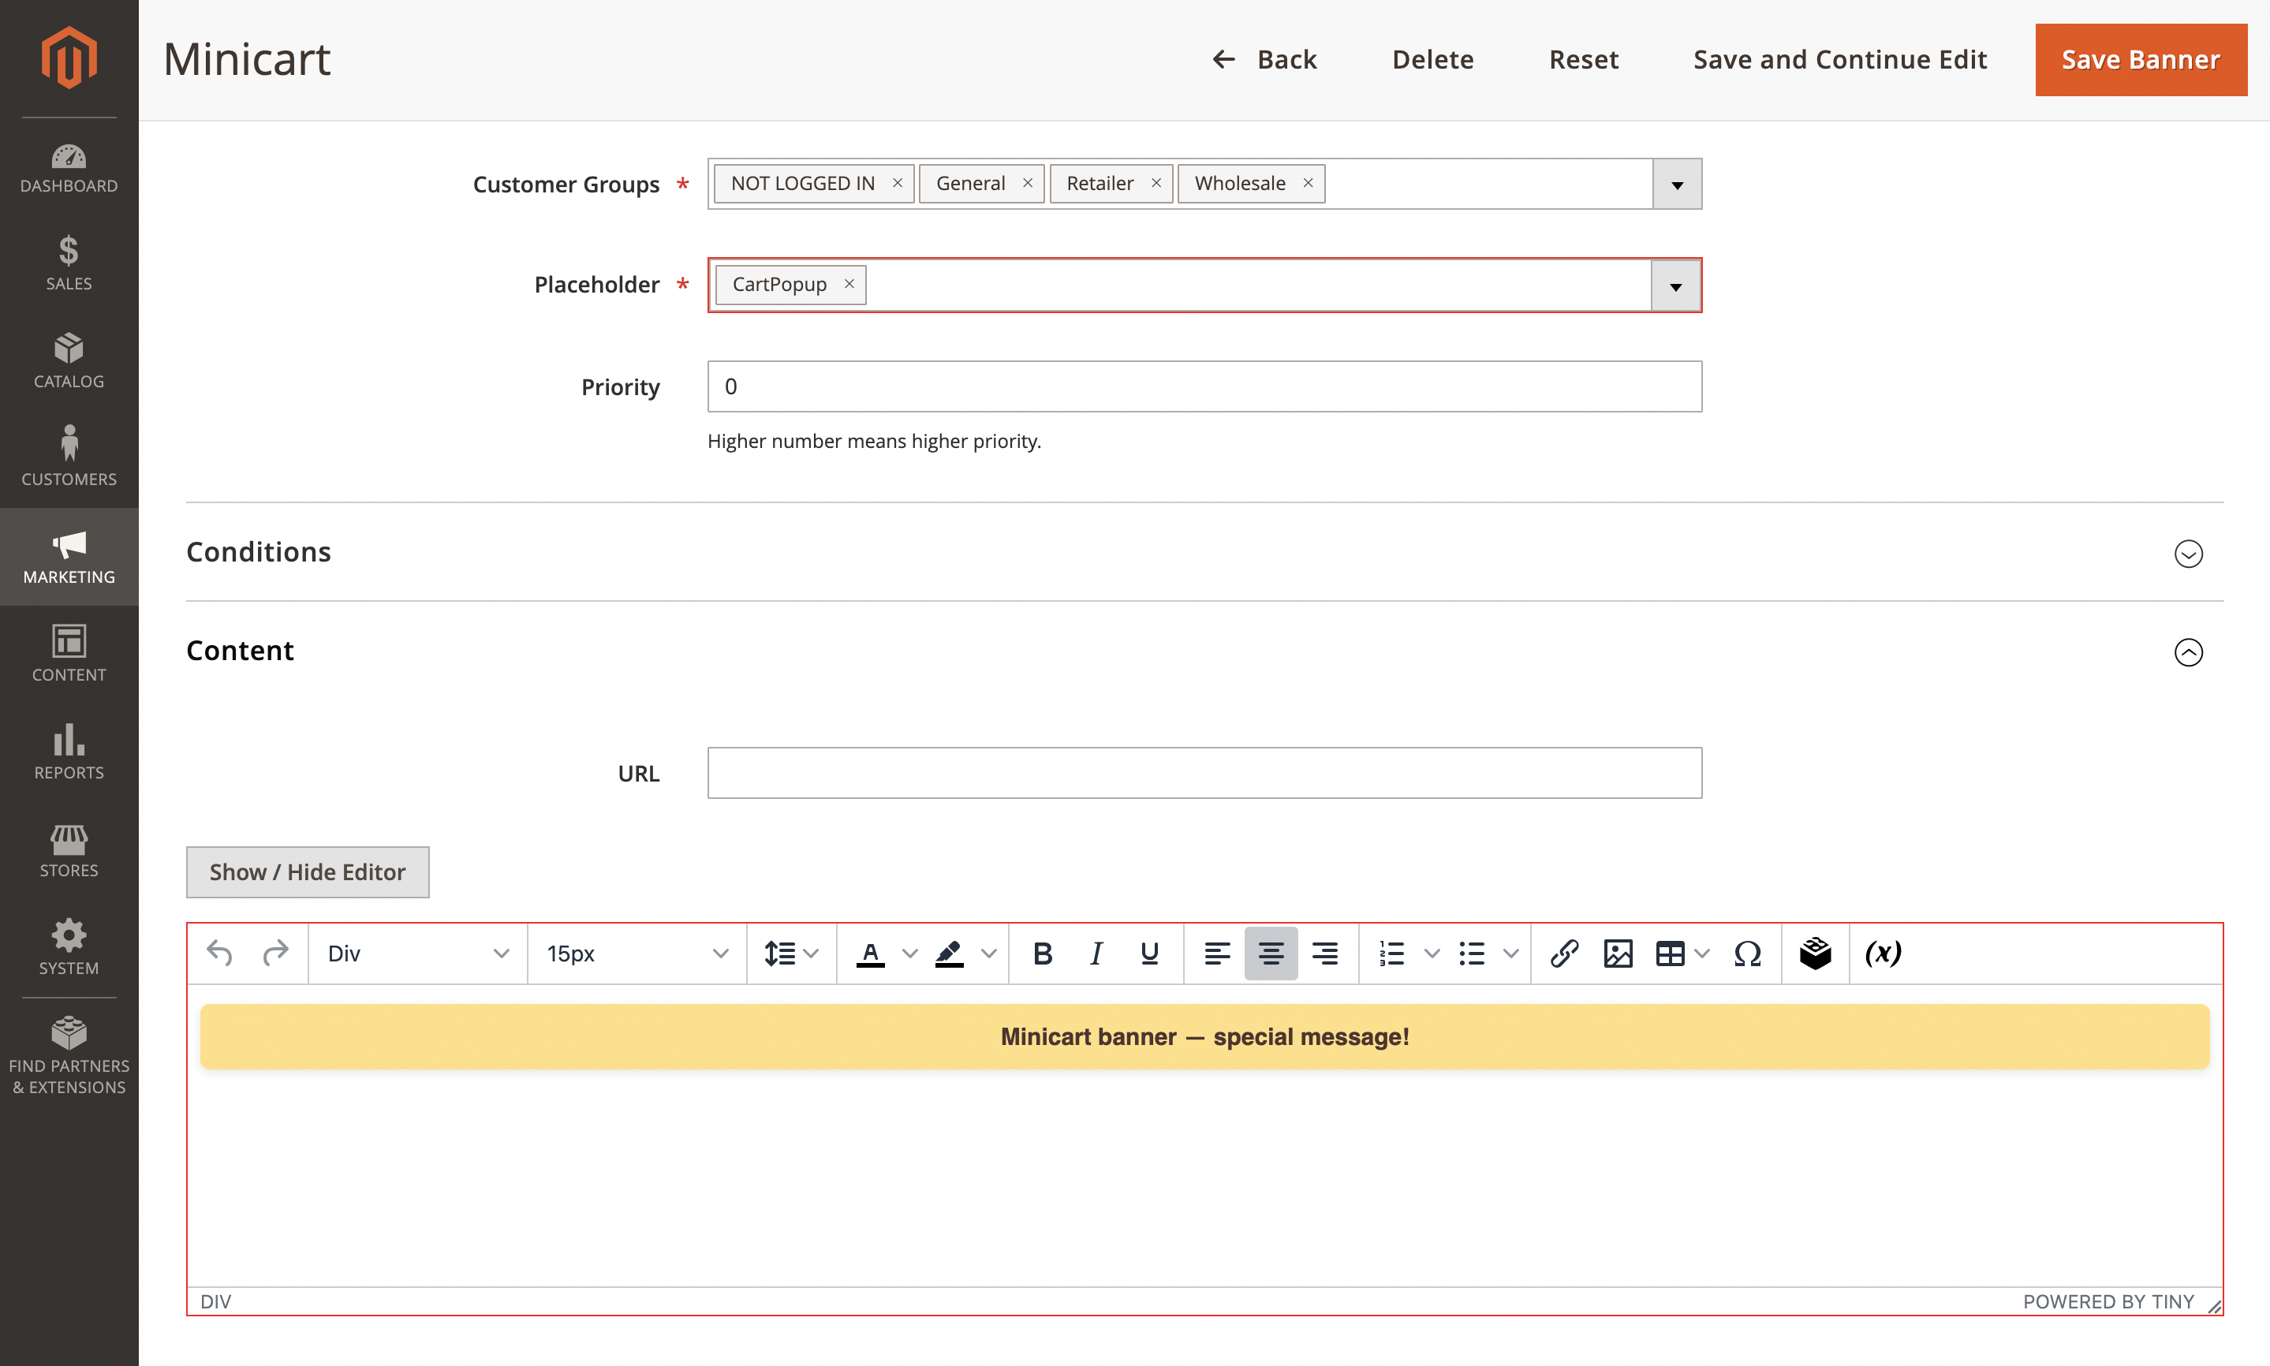Click the Redo icon in the editor toolbar
This screenshot has width=2270, height=1366.
click(276, 954)
